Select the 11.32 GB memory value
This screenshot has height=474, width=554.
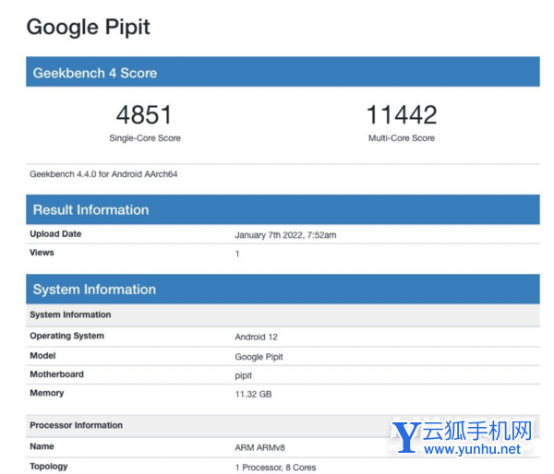(x=253, y=395)
